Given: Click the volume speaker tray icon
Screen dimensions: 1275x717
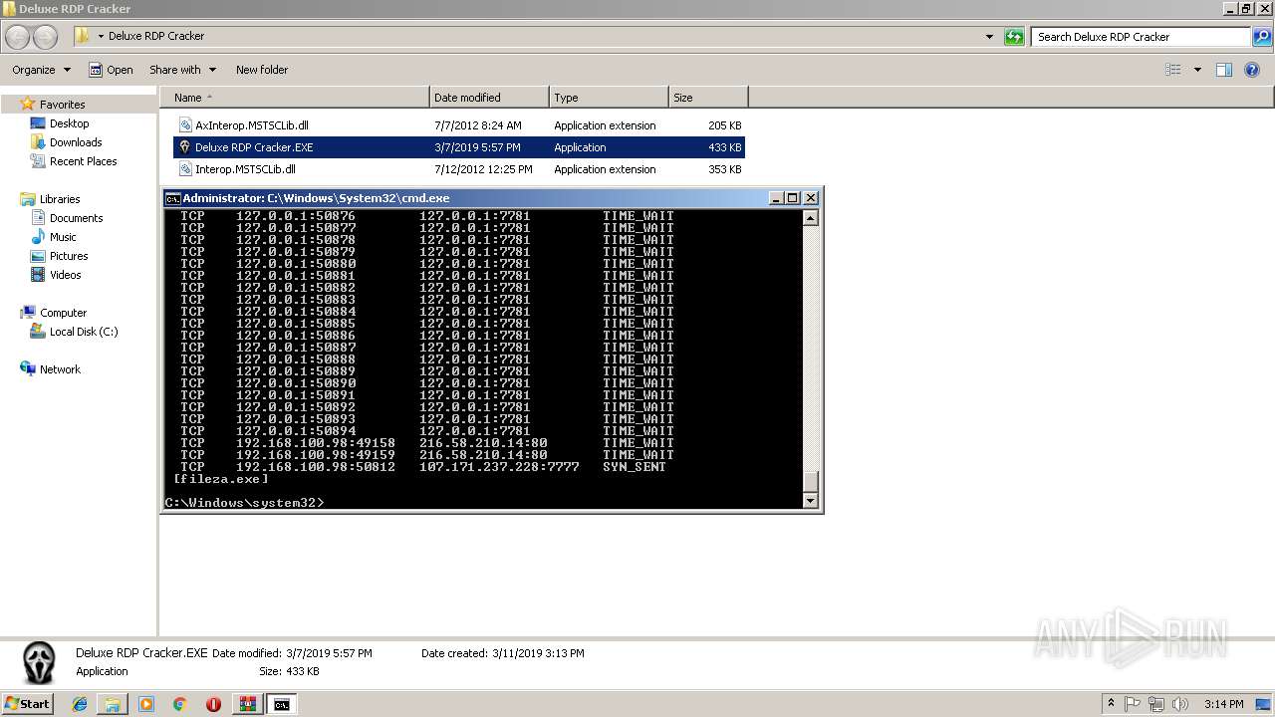Looking at the screenshot, I should [x=1179, y=704].
